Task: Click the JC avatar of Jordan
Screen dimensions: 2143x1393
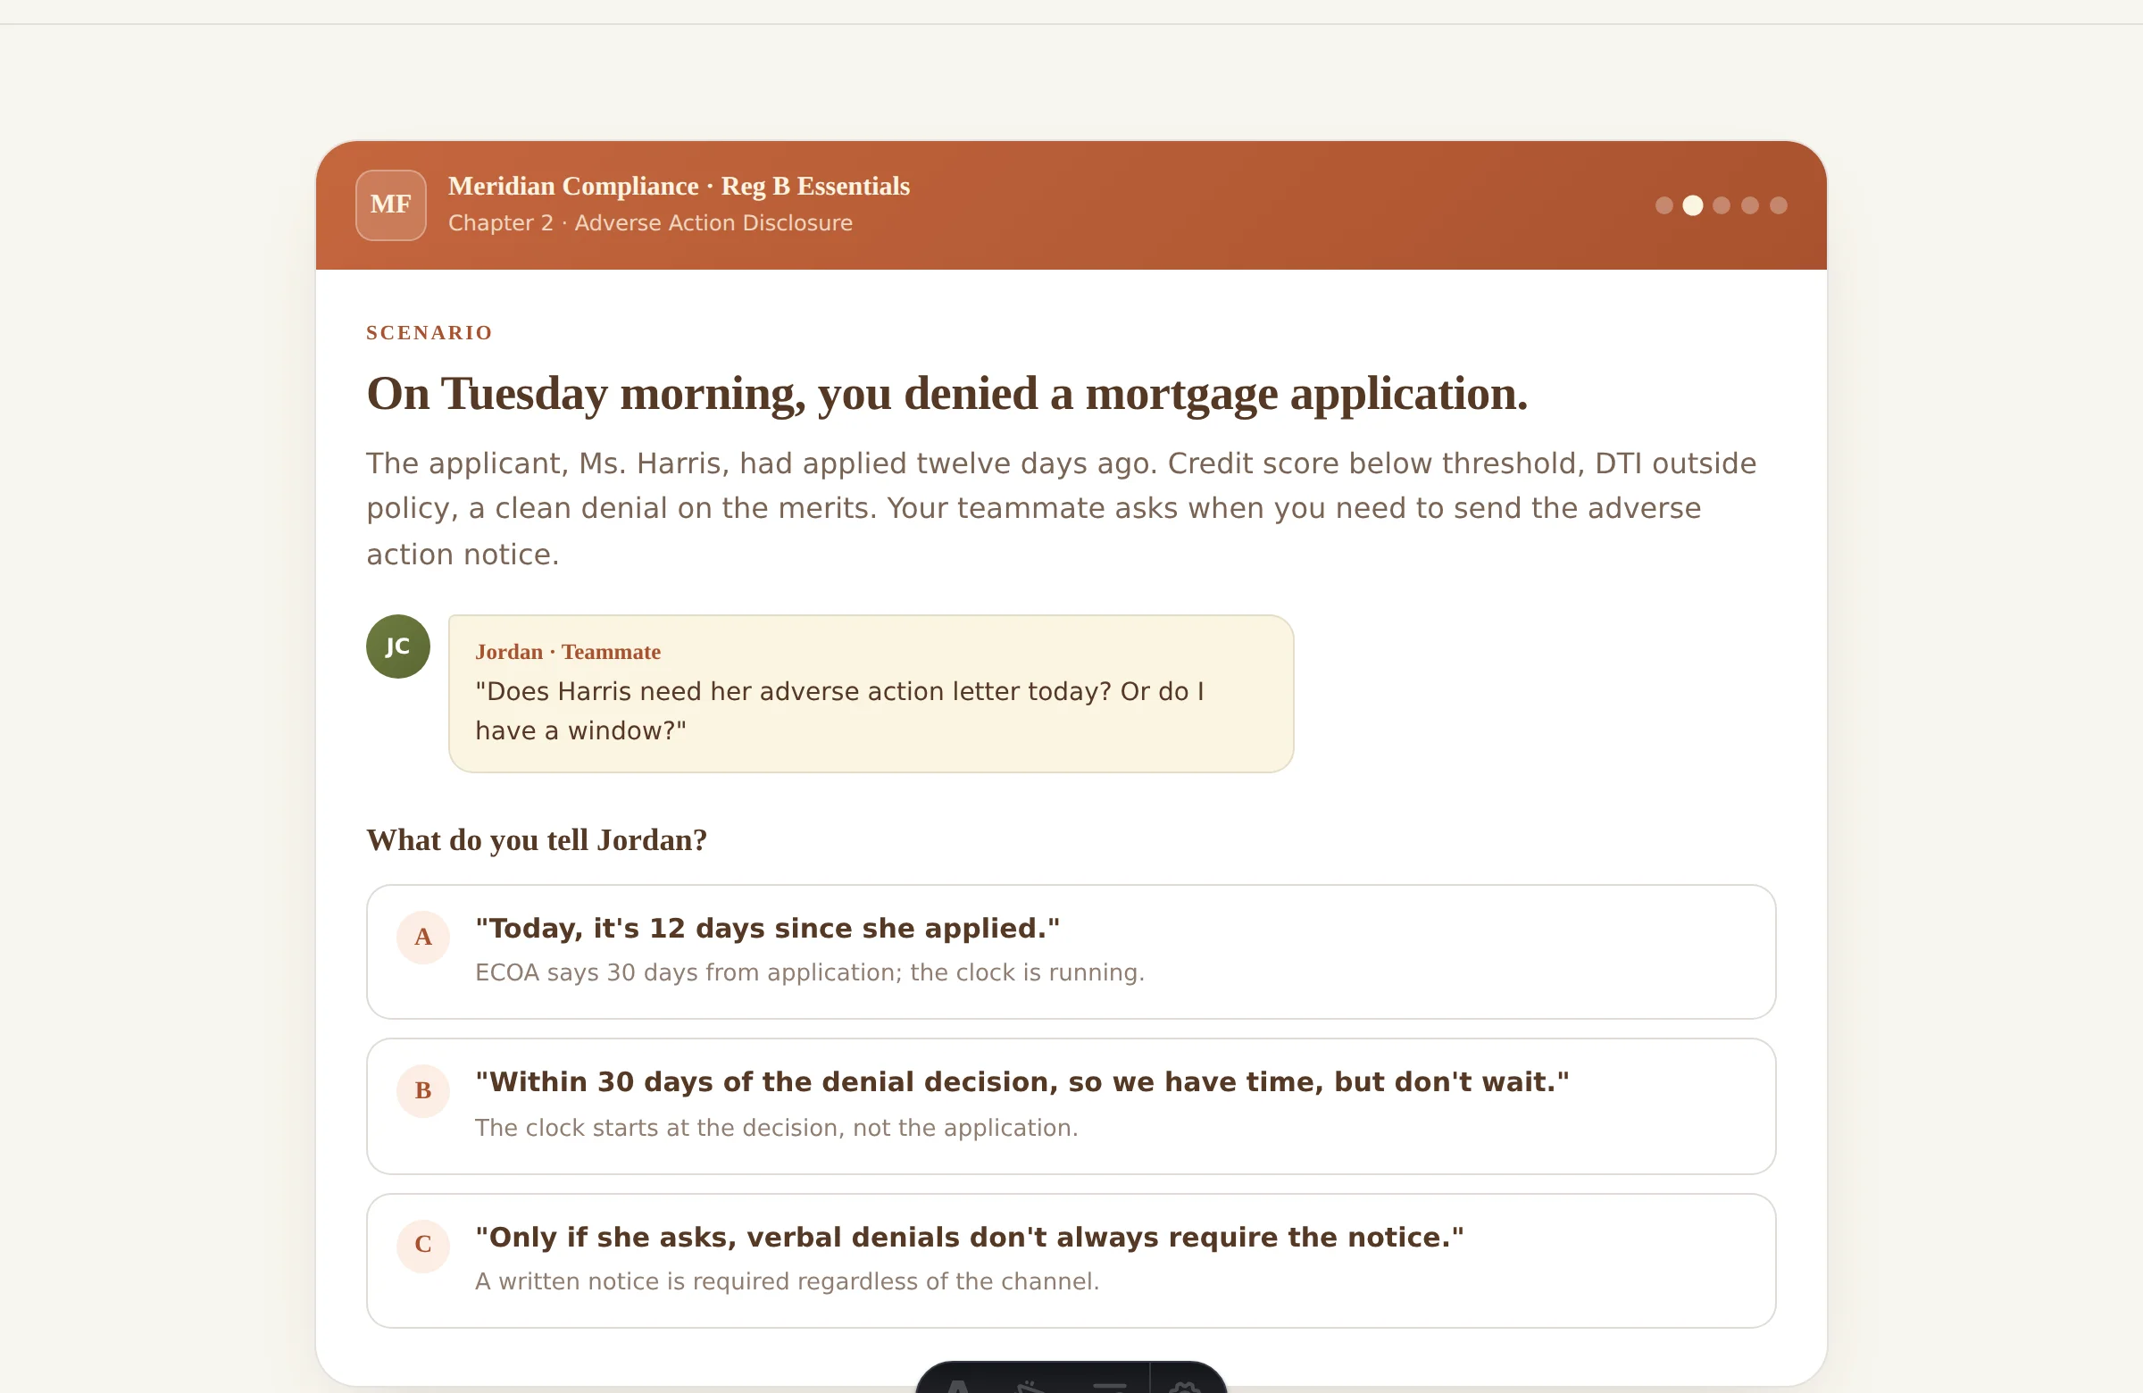Action: point(398,646)
